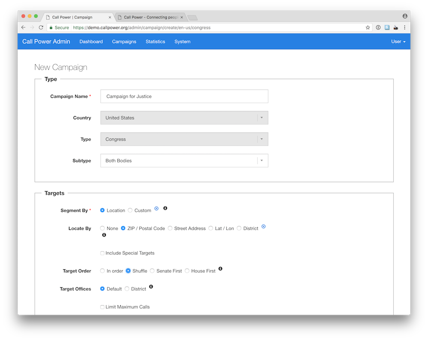Click the Target Offices info icon

point(151,287)
